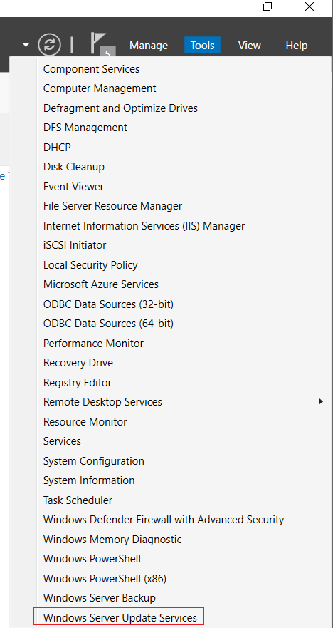The image size is (333, 628).
Task: Select Task Scheduler in Tools menu
Action: pos(78,500)
